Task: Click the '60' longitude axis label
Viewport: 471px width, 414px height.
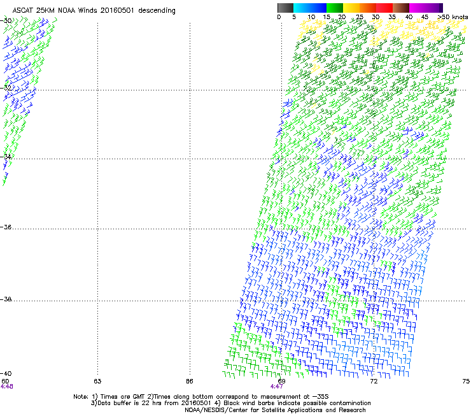Action: [x=5, y=382]
